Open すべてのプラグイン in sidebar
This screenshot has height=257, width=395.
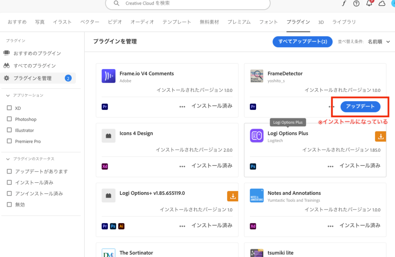coord(35,66)
